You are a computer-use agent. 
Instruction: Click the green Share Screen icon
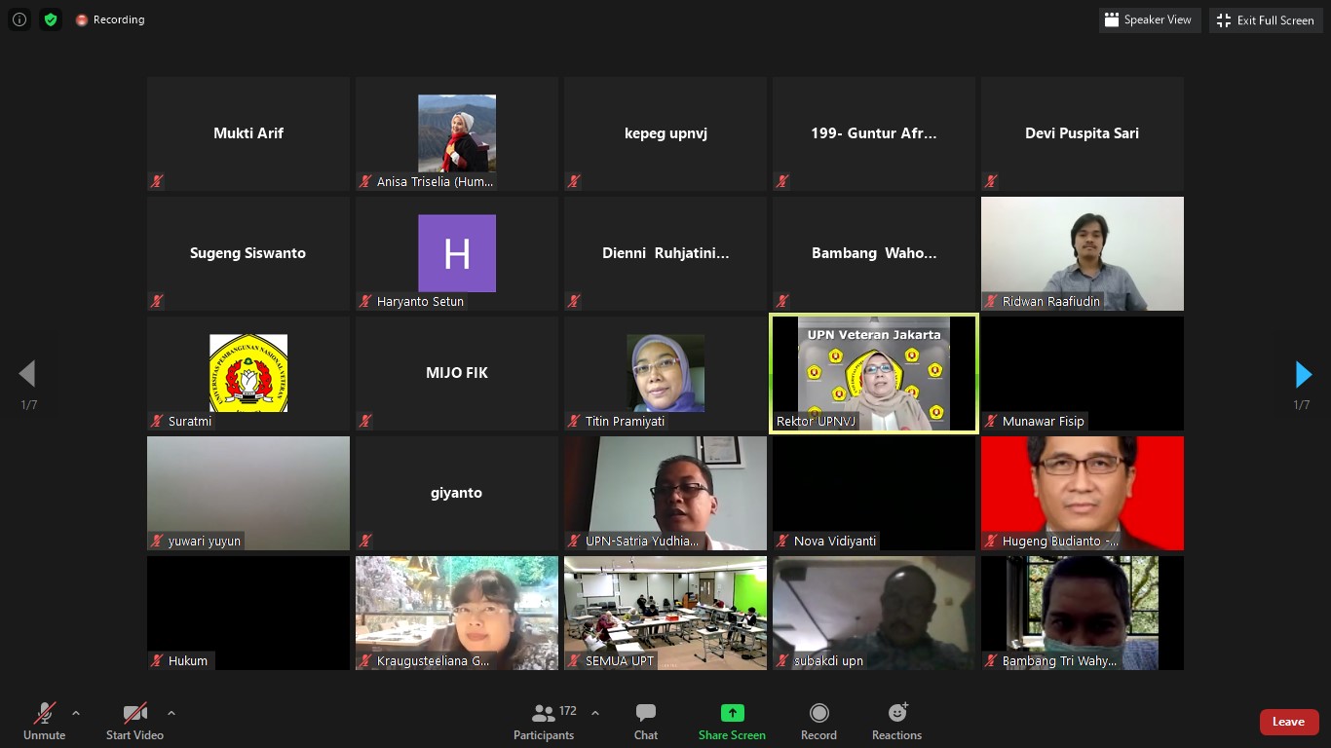click(x=732, y=713)
